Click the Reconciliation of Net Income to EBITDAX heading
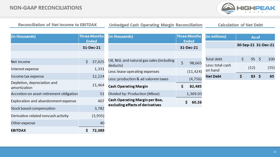The image size is (280, 157). pyautogui.click(x=57, y=25)
